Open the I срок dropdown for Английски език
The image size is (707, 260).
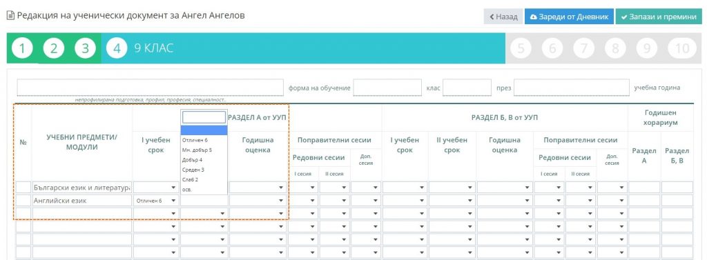point(156,201)
